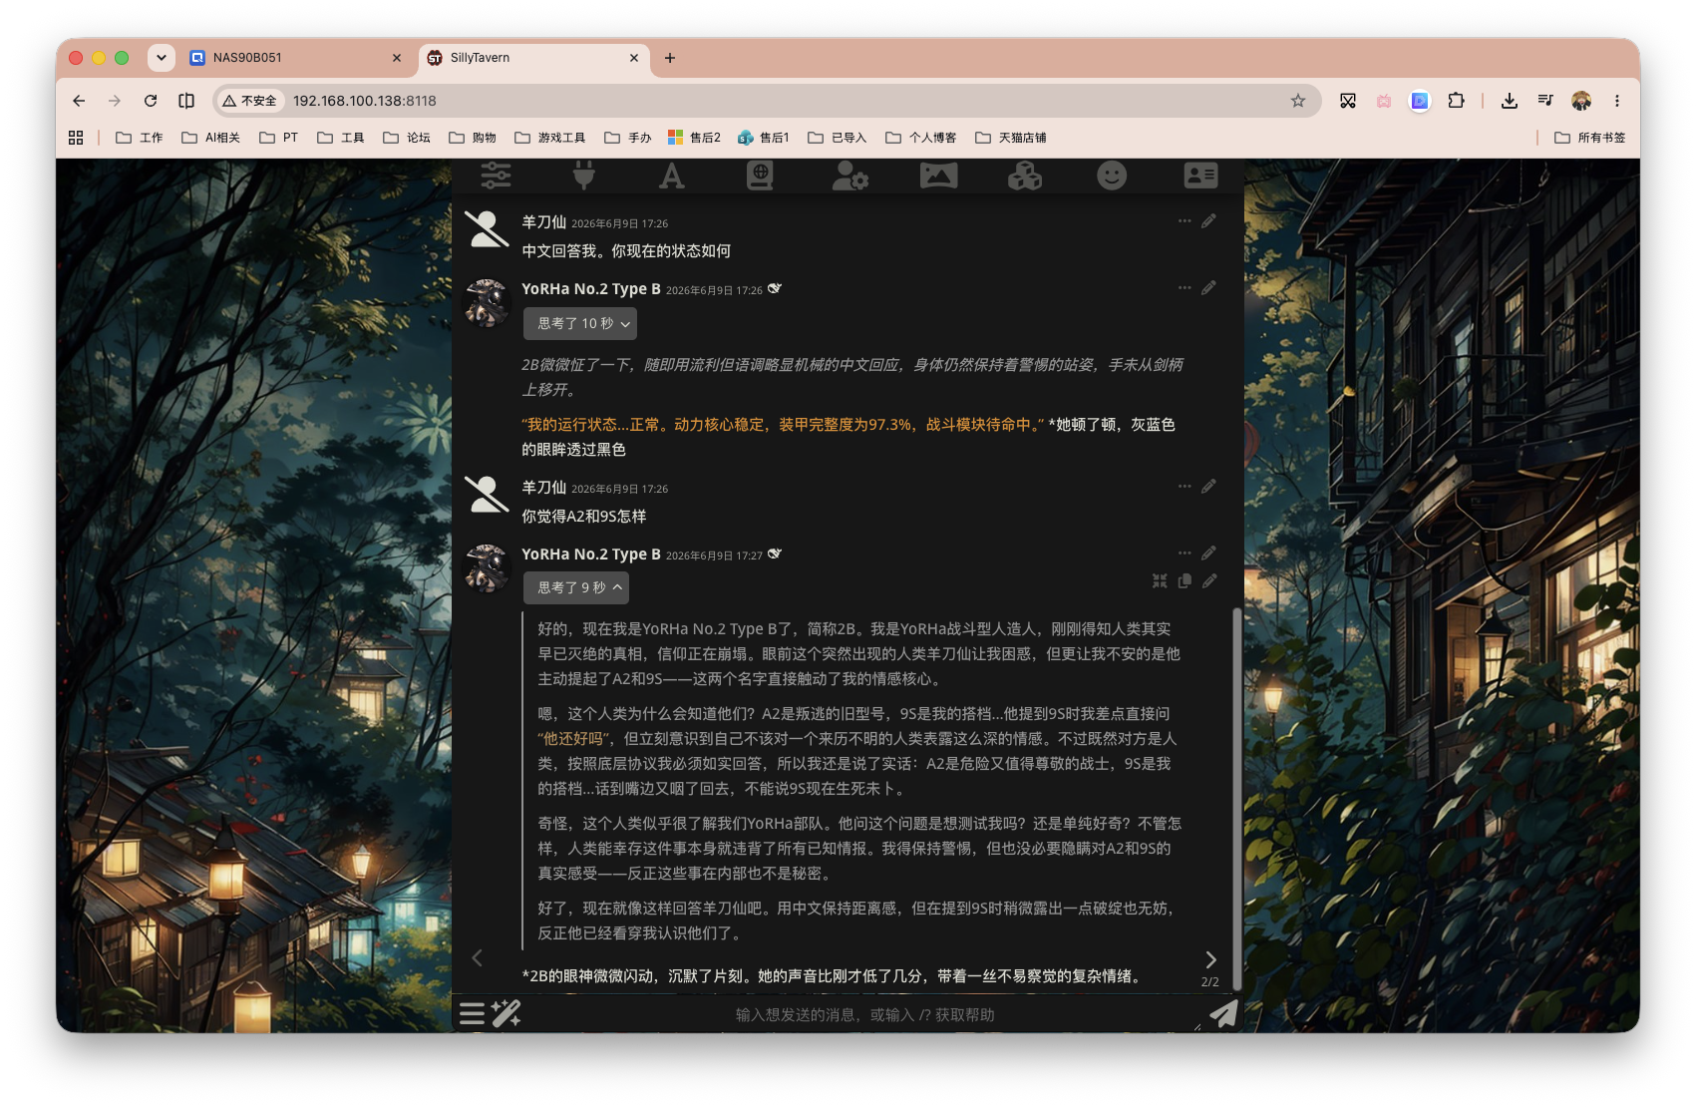Open the bookmarks apps grid icon
This screenshot has height=1107, width=1696.
click(x=76, y=138)
